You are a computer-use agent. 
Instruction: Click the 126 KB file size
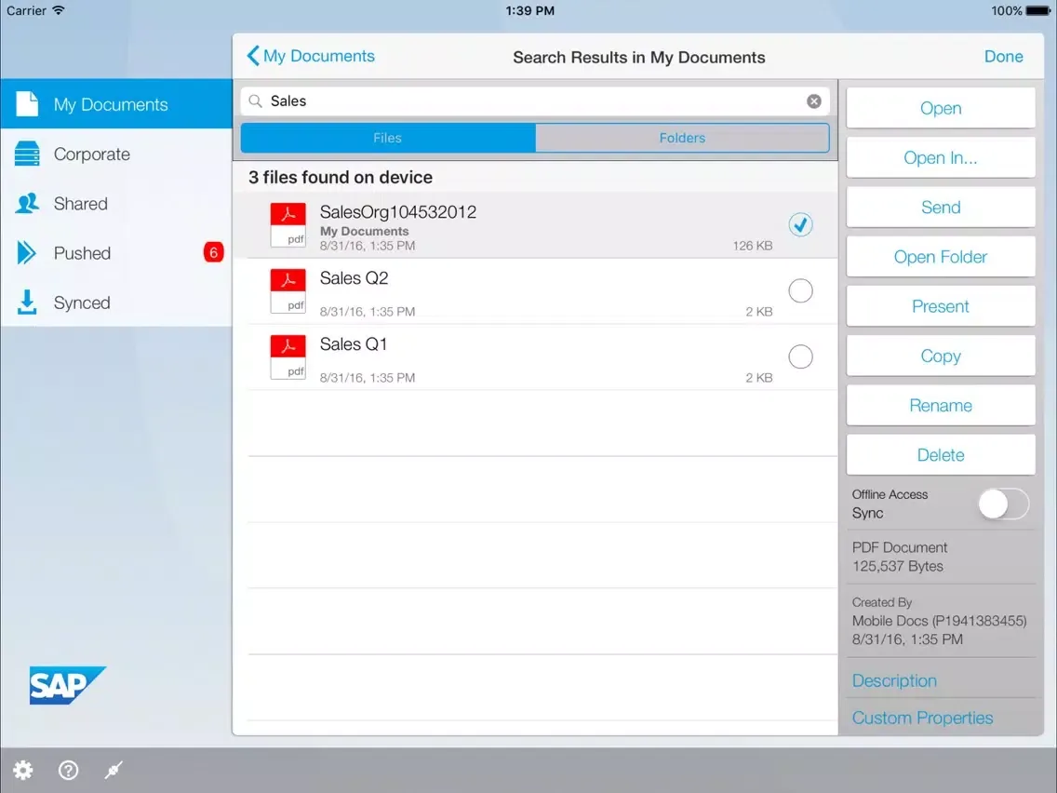tap(753, 246)
